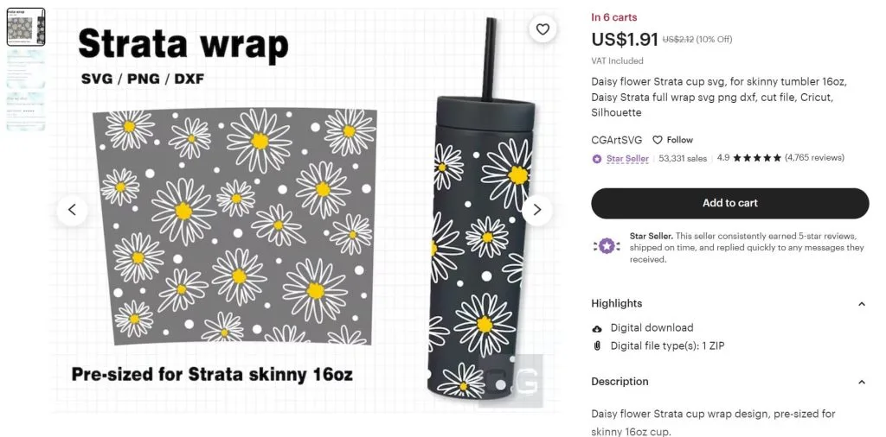Select the third image thumbnail
The height and width of the screenshot is (437, 886).
tap(26, 111)
